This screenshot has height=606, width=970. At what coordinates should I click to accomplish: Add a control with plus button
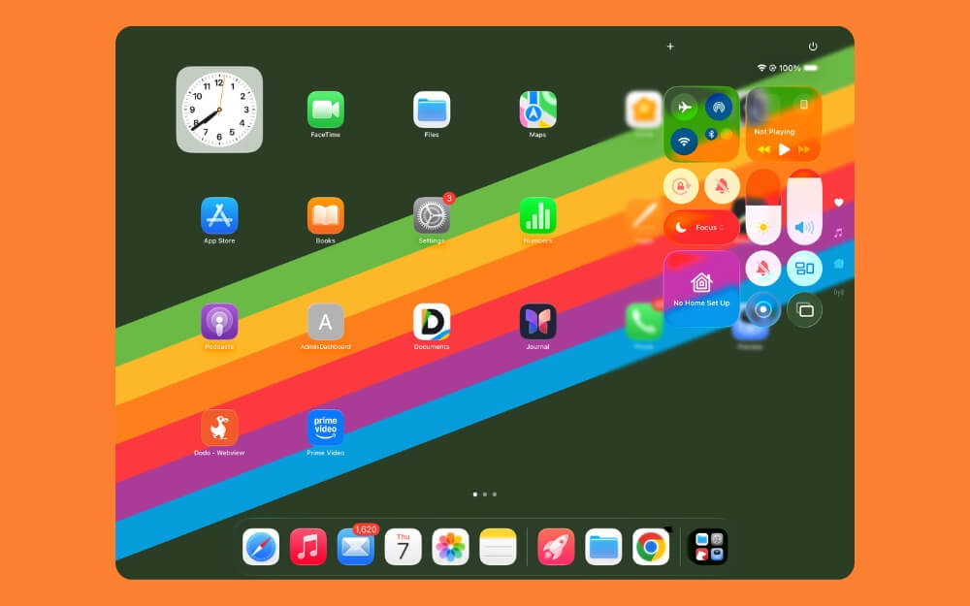[670, 47]
